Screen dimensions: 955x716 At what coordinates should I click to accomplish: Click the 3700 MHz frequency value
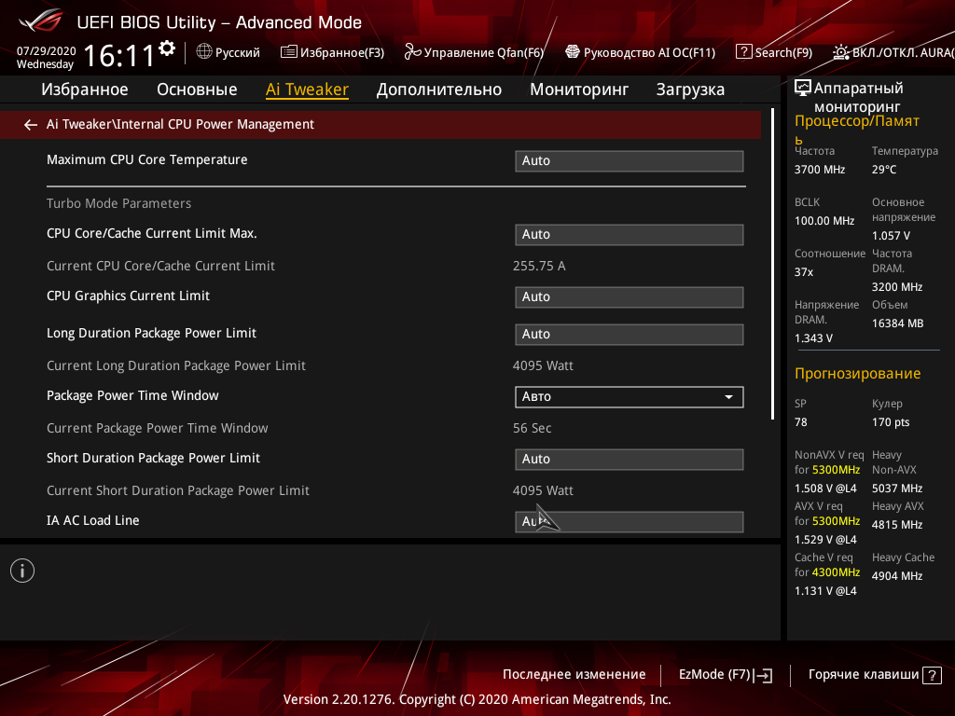click(819, 170)
